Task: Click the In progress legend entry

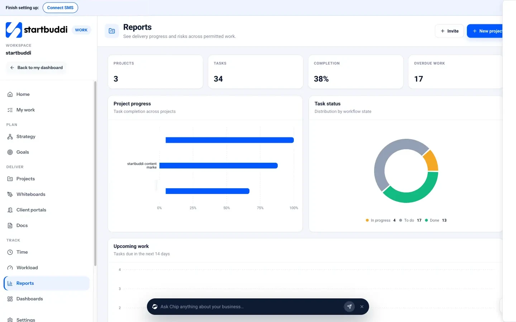Action: tap(381, 220)
